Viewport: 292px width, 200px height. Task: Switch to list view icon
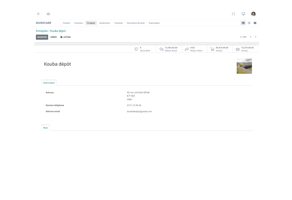pyautogui.click(x=249, y=23)
